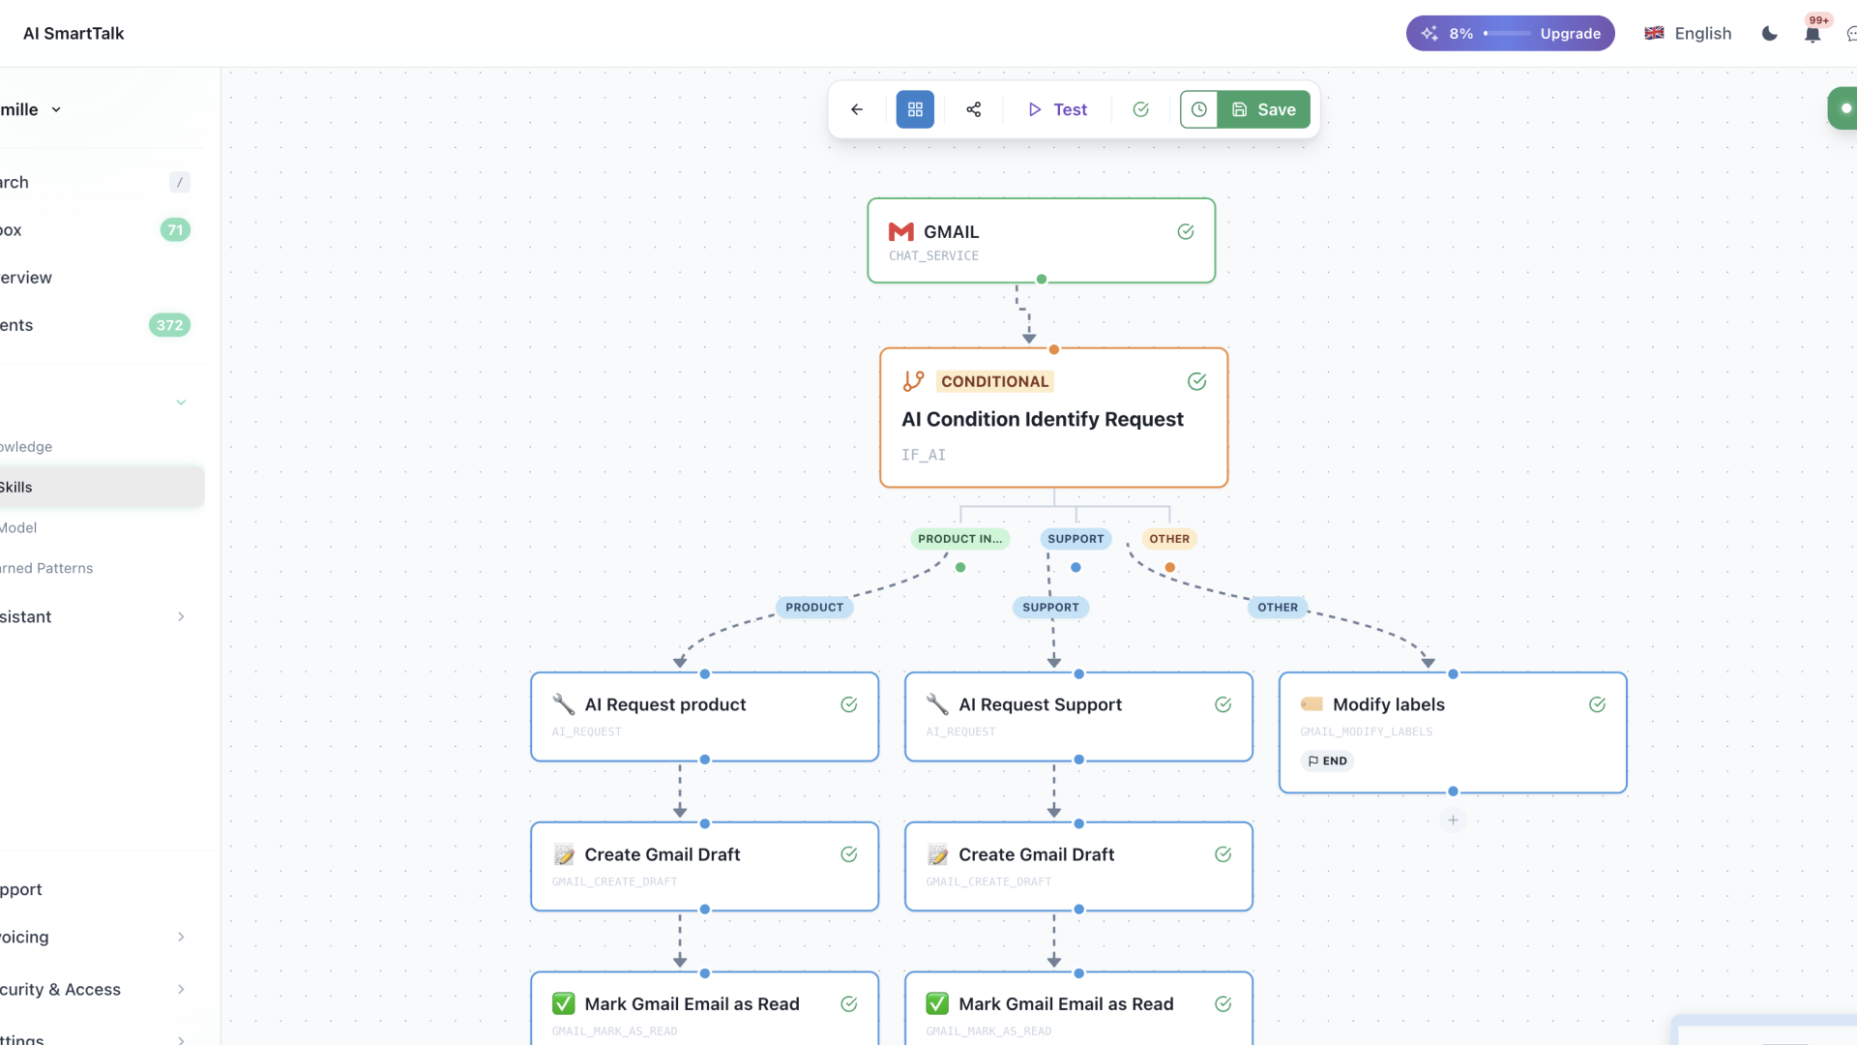The height and width of the screenshot is (1045, 1857).
Task: Click the CONDITIONAL badge label
Action: pyautogui.click(x=994, y=381)
